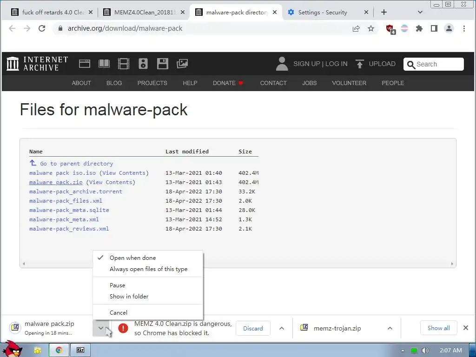Click the VOLUNTEER nav item

click(x=349, y=83)
